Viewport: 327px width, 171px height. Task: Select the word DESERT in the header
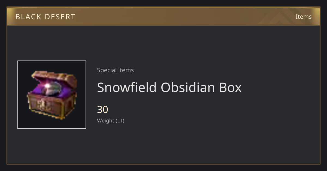60,17
